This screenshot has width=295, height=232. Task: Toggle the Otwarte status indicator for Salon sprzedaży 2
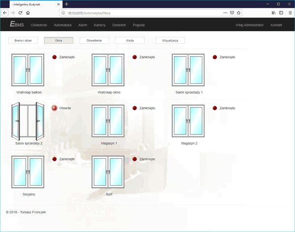[54, 108]
